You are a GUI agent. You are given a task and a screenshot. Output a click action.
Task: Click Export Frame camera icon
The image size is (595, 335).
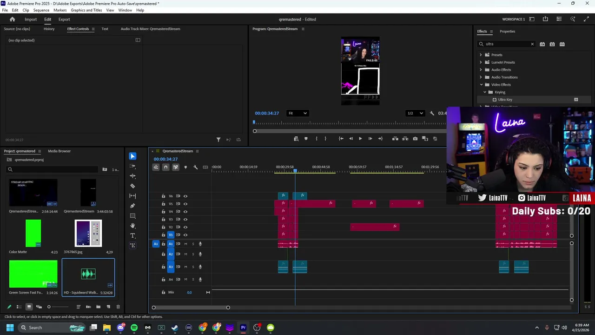(x=415, y=139)
